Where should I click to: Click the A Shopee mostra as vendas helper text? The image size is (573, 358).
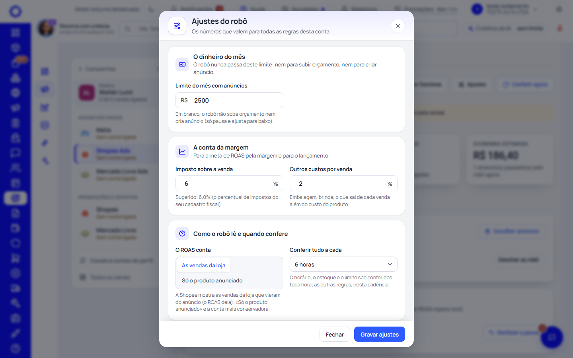tap(228, 302)
